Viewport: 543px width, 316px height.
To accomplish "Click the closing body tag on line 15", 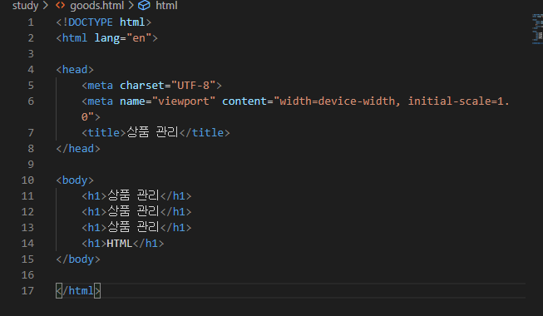I will pos(78,259).
